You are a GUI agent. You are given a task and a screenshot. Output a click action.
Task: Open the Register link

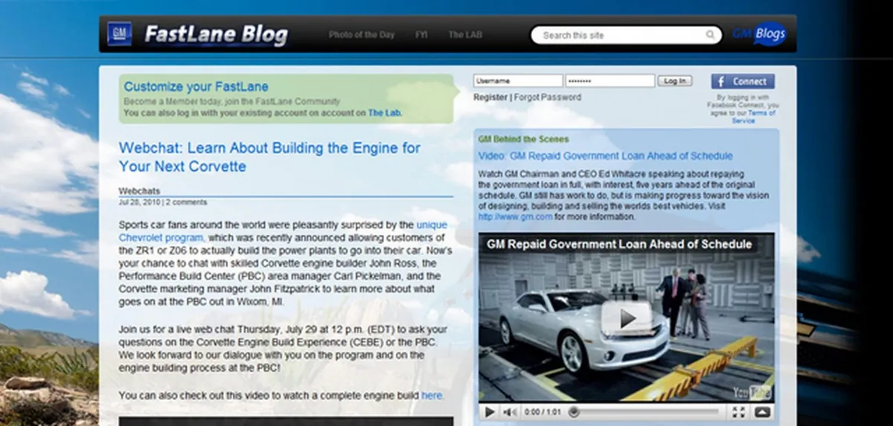(x=490, y=97)
